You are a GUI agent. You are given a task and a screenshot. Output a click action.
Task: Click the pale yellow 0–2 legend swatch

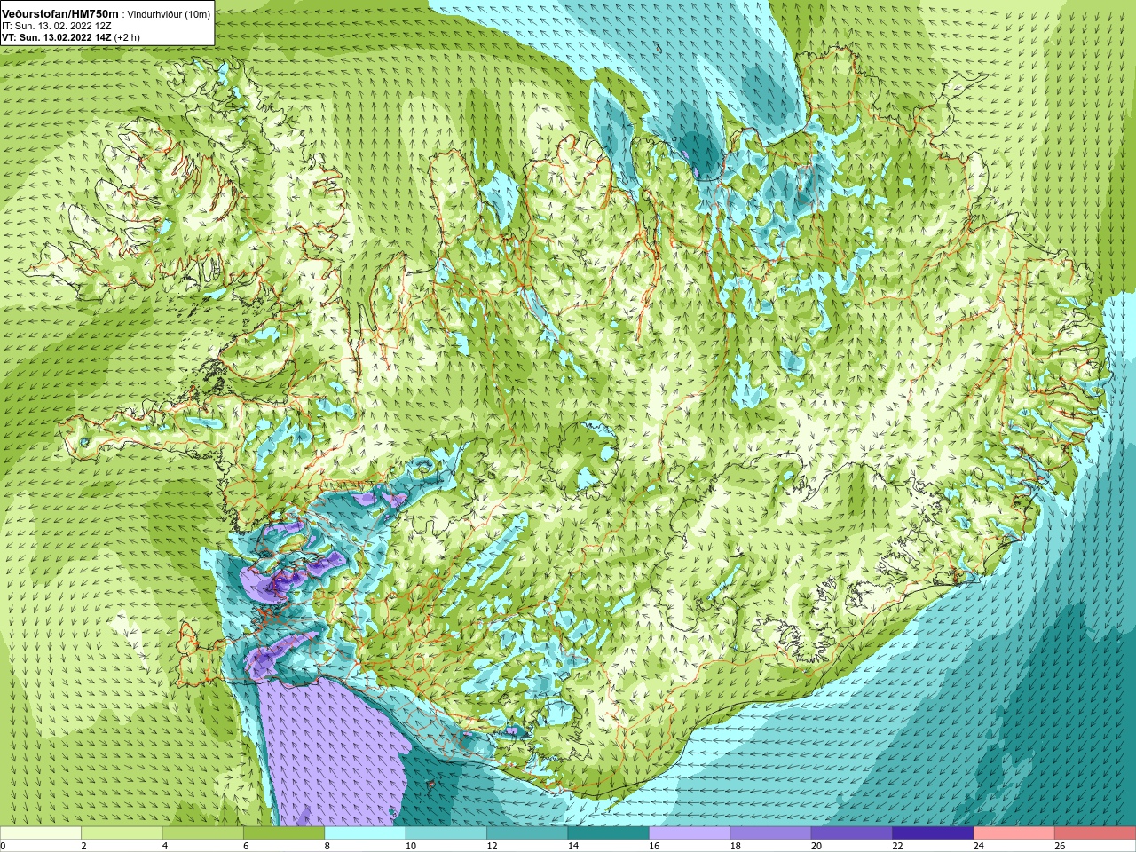(41, 833)
